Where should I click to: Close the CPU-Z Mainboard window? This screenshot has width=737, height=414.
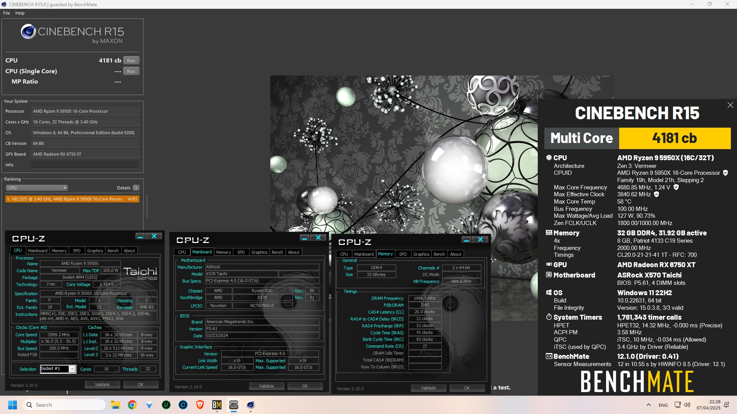(318, 238)
